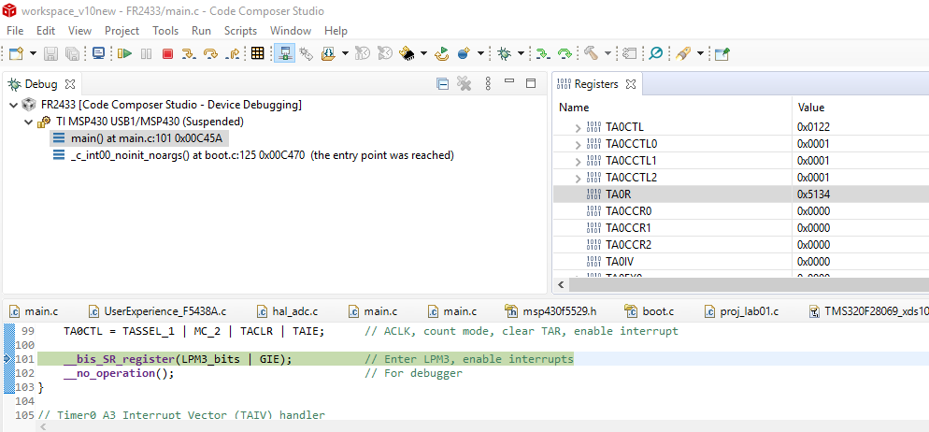
Task: Switch to UserExperience_F5438A.c editor tab
Action: pos(160,310)
